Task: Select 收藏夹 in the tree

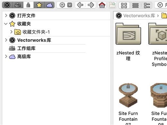Action: (x=24, y=24)
